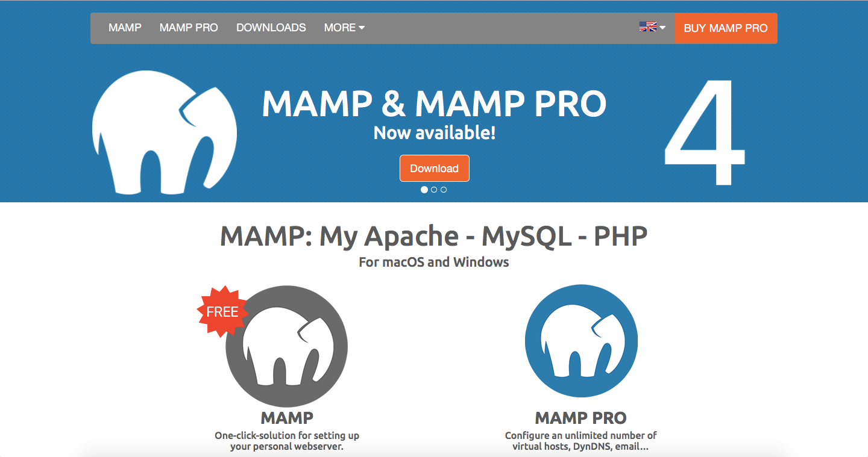Viewport: 868px width, 457px height.
Task: Click the 'MAMP: My Apache - MySQL - PHP' heading
Action: [434, 236]
